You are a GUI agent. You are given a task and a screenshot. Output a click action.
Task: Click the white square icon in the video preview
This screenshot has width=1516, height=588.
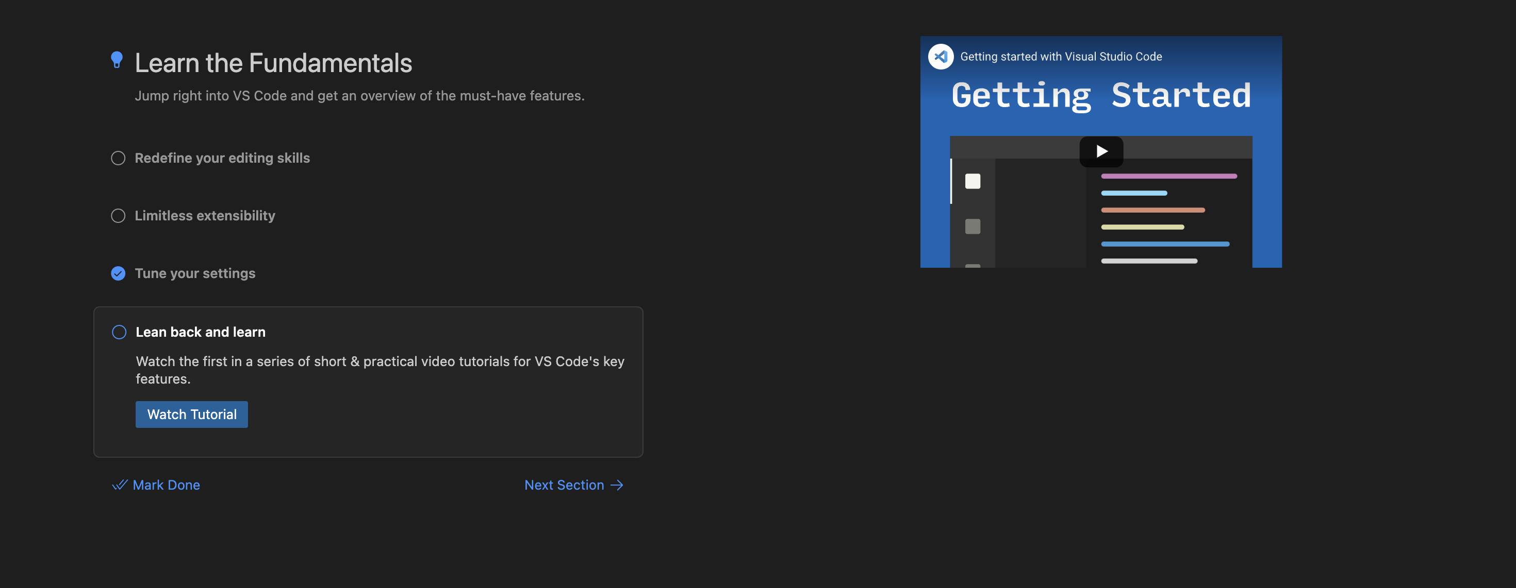tap(972, 181)
